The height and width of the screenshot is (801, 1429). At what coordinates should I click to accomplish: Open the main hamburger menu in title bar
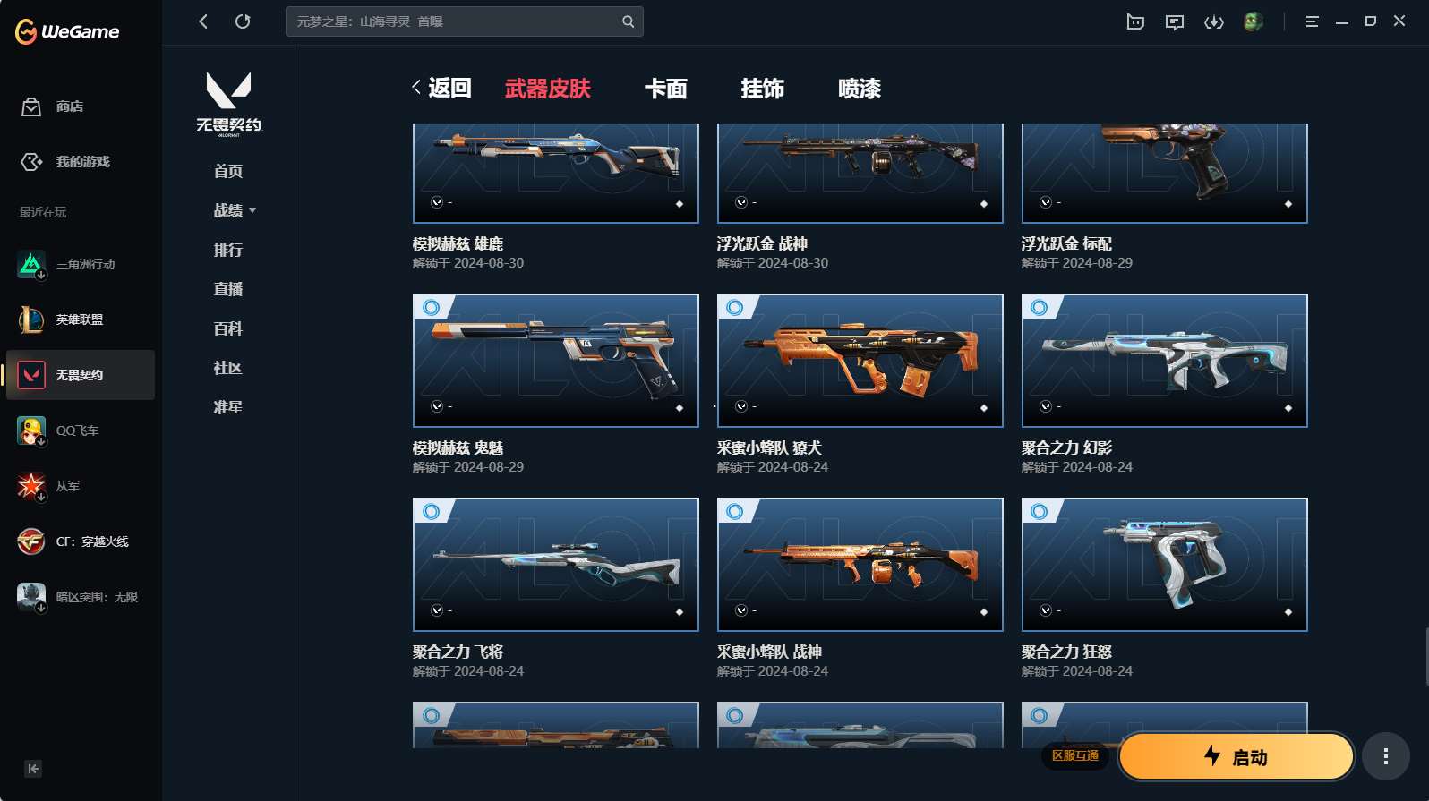click(1312, 21)
